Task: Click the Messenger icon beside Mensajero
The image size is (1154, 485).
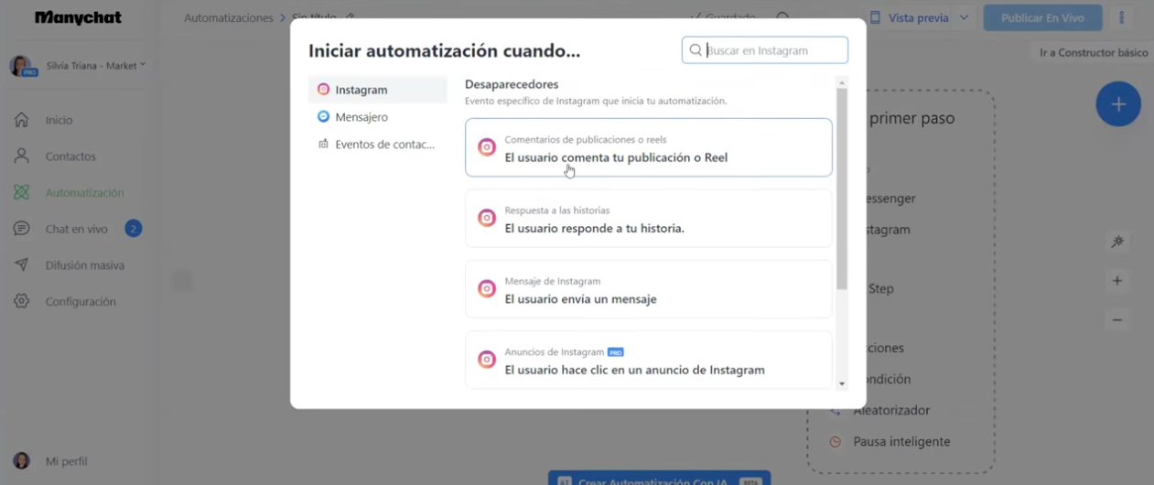Action: [x=323, y=117]
